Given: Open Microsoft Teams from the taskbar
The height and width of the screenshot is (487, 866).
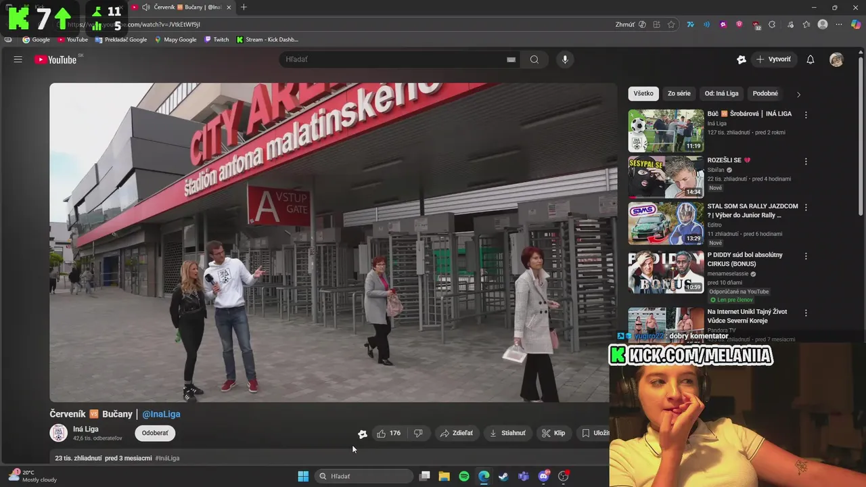Looking at the screenshot, I should pyautogui.click(x=523, y=476).
